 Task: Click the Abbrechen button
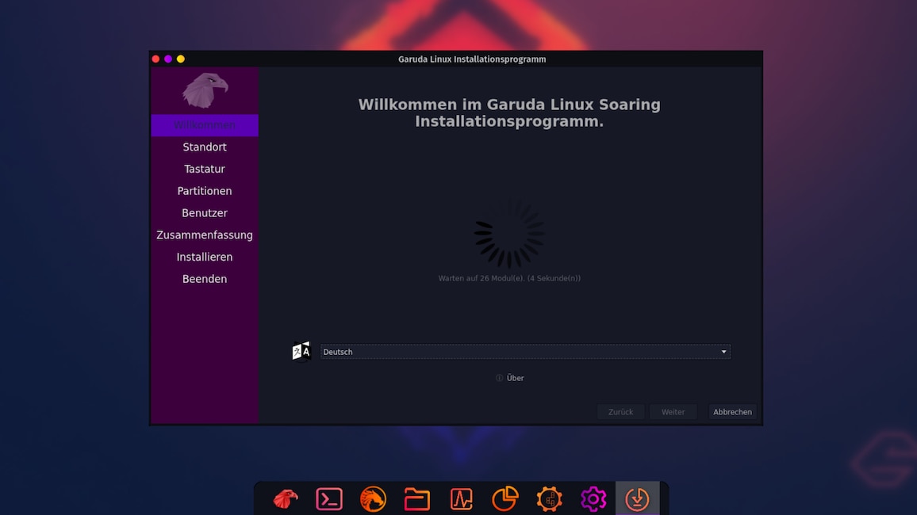pos(731,411)
